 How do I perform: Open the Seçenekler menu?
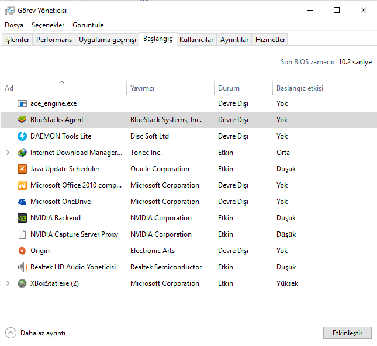tap(47, 25)
